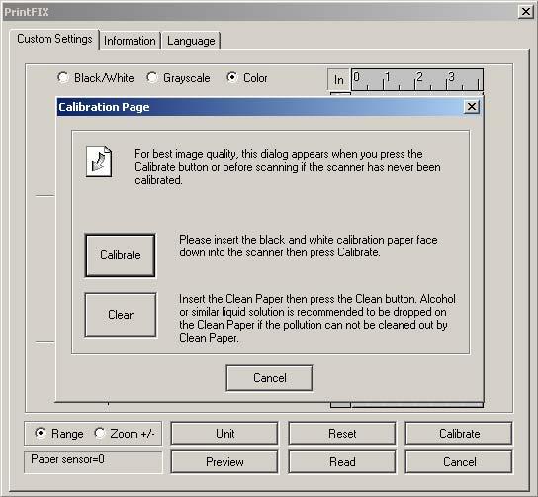This screenshot has width=538, height=497.
Task: Click the Calibration Page title bar
Action: coord(269,107)
